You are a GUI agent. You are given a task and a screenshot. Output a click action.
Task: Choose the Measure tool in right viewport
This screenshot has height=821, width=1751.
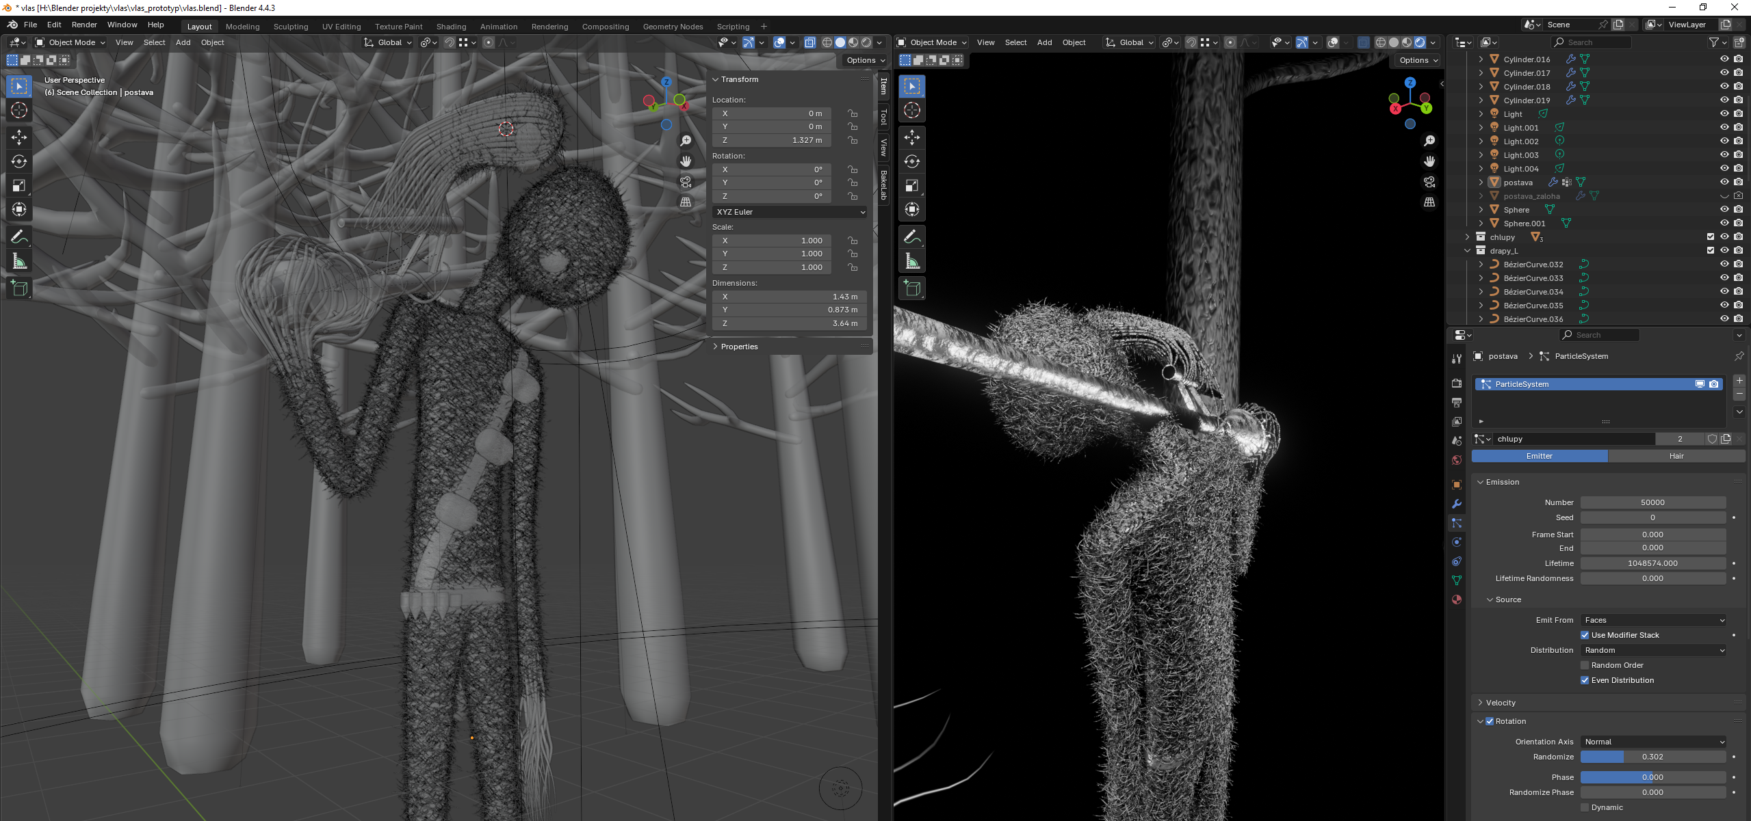point(912,261)
